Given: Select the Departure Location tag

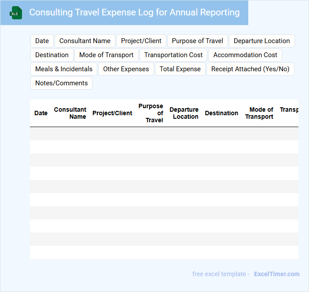Looking at the screenshot, I should point(262,41).
